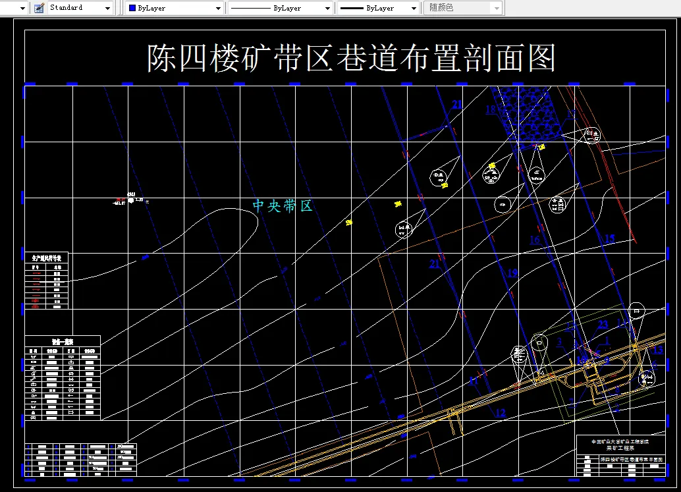
Task: Select the blue callout number 23
Action: (x=603, y=325)
